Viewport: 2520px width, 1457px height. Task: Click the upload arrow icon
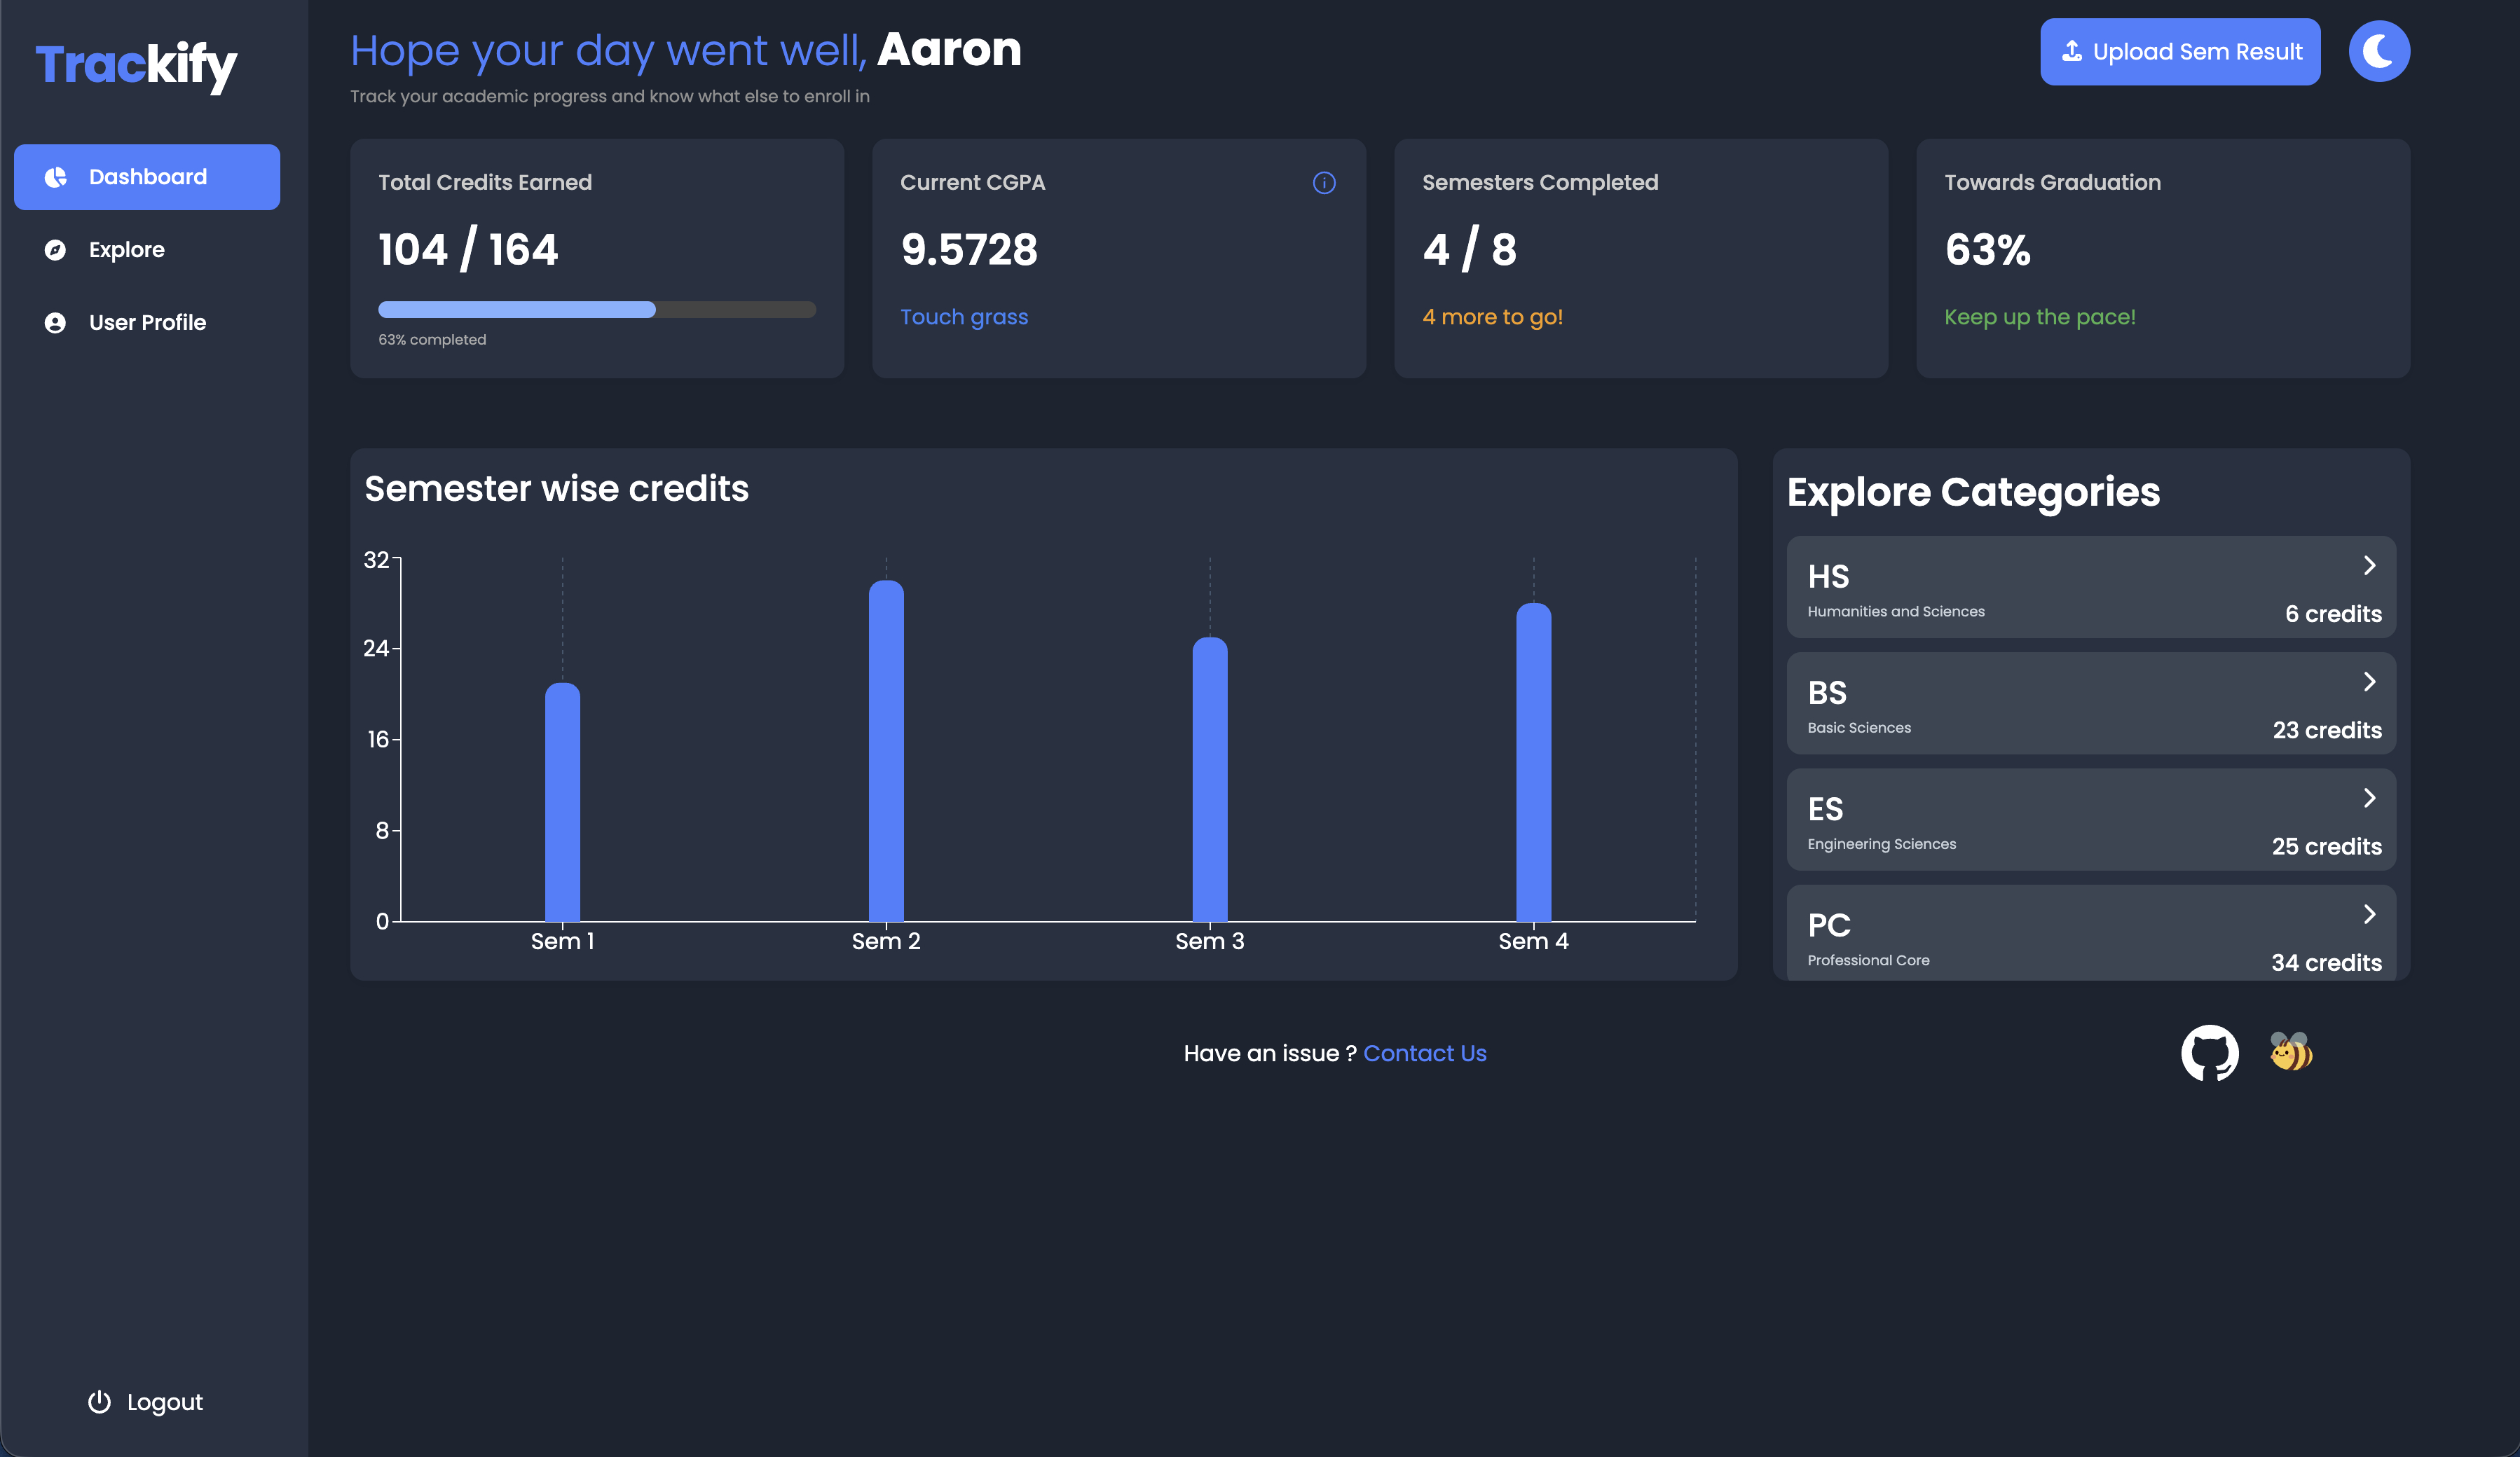click(x=2071, y=51)
